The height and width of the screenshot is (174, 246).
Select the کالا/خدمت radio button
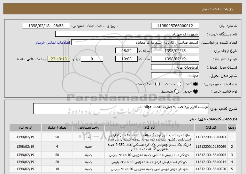click(158, 84)
